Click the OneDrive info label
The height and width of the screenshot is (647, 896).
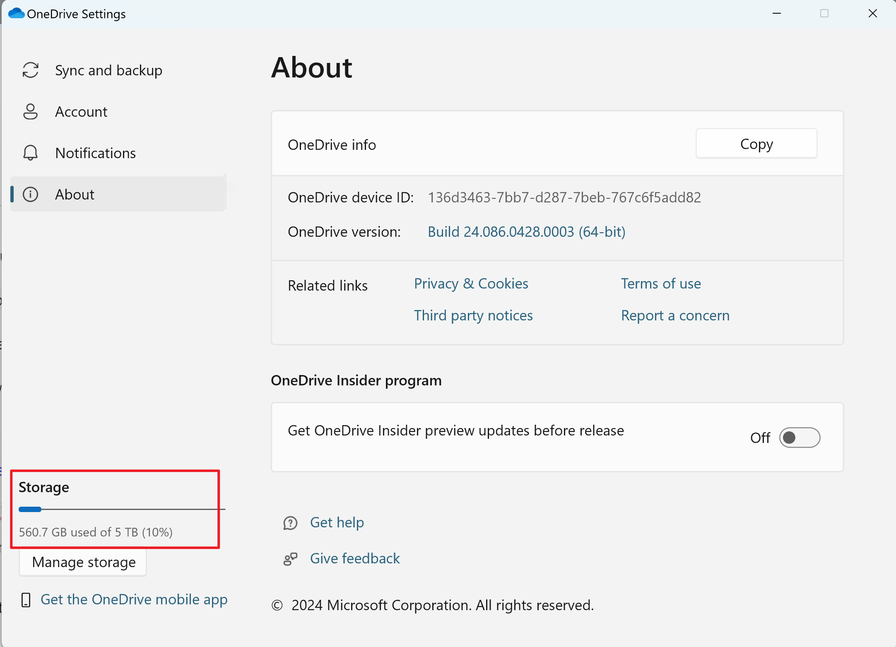coord(332,145)
